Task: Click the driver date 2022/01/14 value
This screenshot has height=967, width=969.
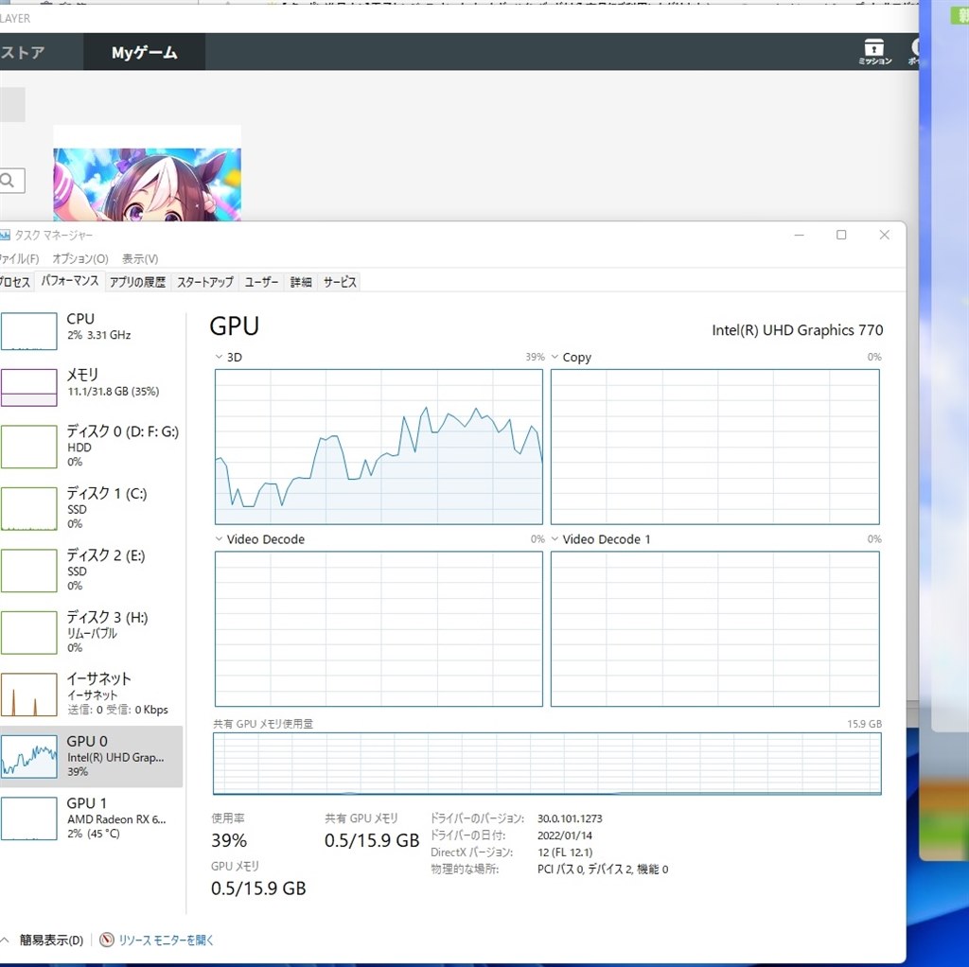Action: pos(565,835)
